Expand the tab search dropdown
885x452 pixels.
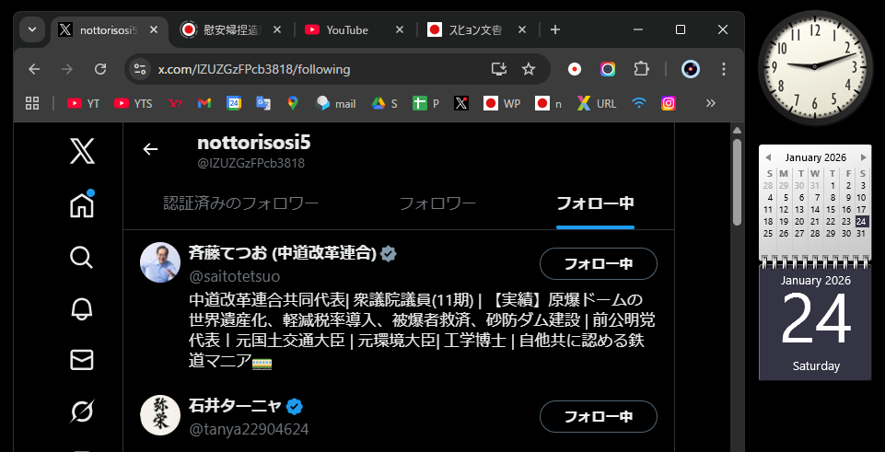click(x=32, y=29)
